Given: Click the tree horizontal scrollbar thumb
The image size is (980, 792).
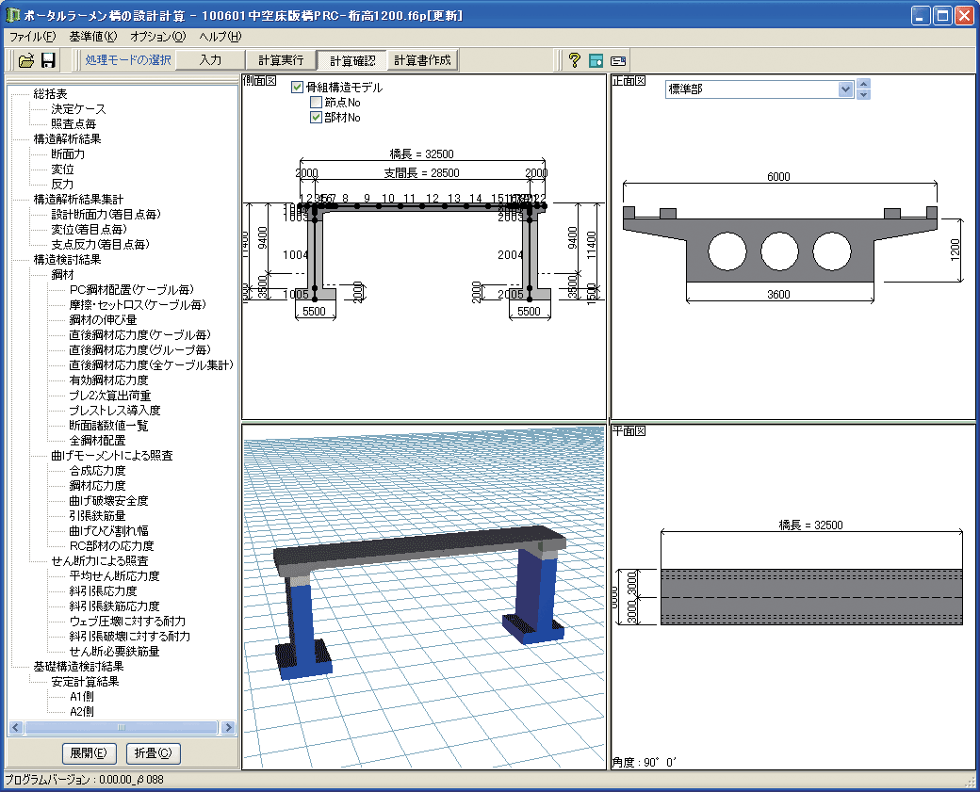Looking at the screenshot, I should click(122, 727).
